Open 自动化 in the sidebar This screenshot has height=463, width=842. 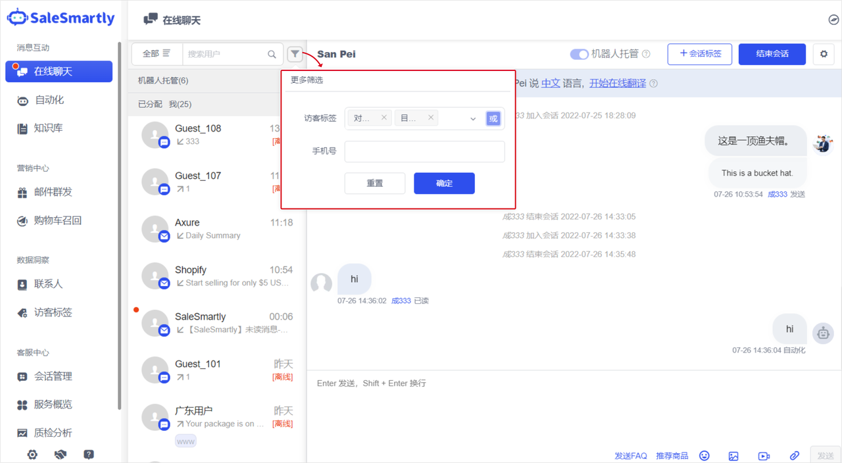point(49,101)
